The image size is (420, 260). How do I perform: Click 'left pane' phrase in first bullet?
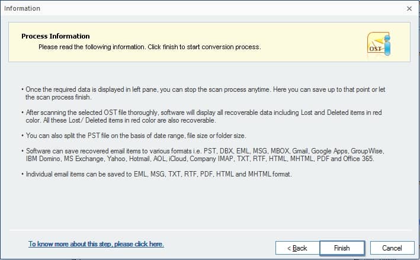click(x=145, y=89)
